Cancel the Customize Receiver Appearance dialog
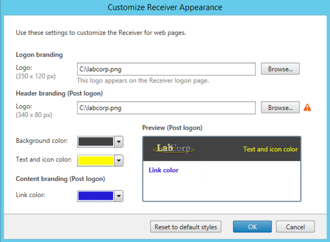 click(295, 227)
